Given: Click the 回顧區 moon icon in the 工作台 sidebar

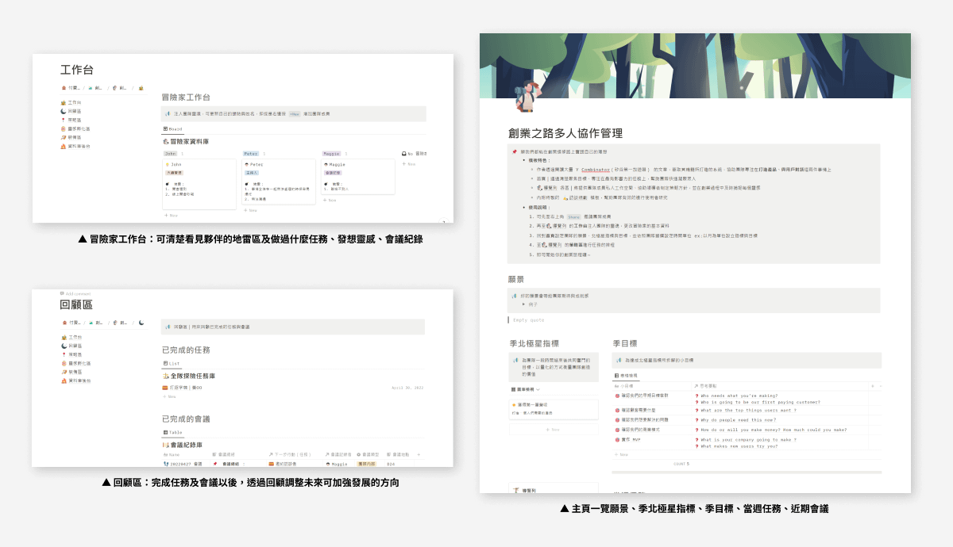Looking at the screenshot, I should click(x=64, y=112).
